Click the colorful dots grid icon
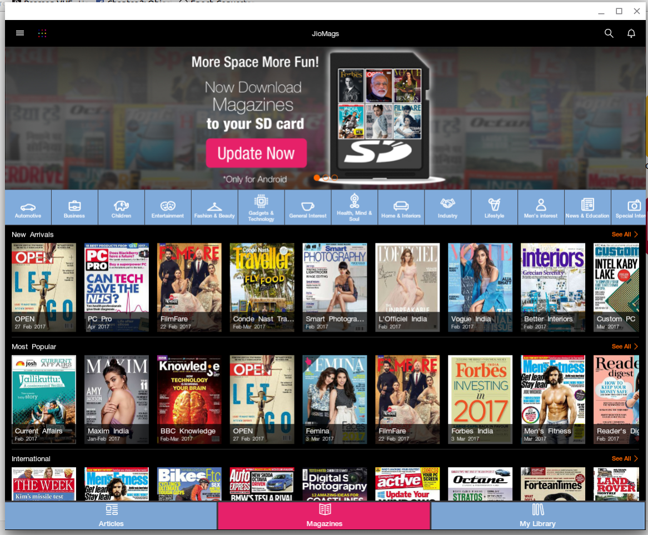This screenshot has height=535, width=648. pos(42,33)
